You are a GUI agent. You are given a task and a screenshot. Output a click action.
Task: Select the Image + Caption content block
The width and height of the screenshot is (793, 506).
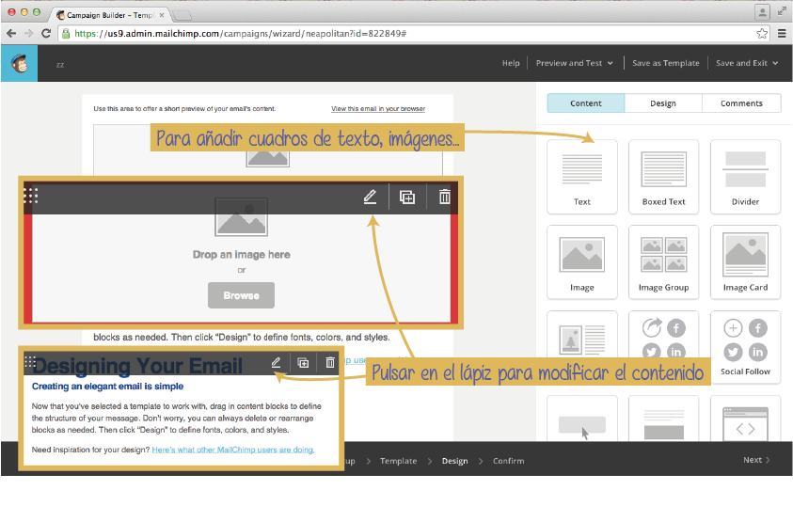coord(582,335)
